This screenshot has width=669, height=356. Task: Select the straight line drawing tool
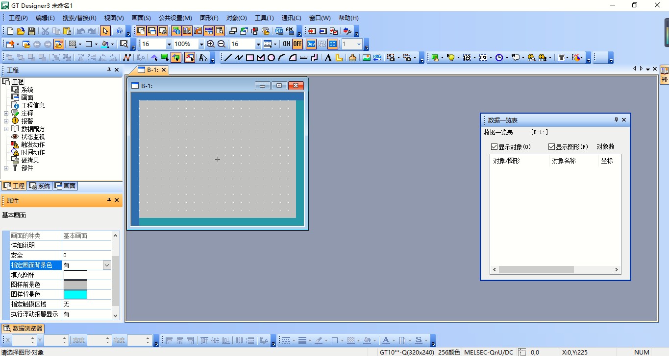pos(228,58)
